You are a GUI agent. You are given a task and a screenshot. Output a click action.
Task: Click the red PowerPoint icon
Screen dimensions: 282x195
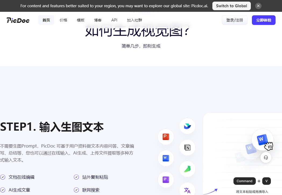point(166,137)
